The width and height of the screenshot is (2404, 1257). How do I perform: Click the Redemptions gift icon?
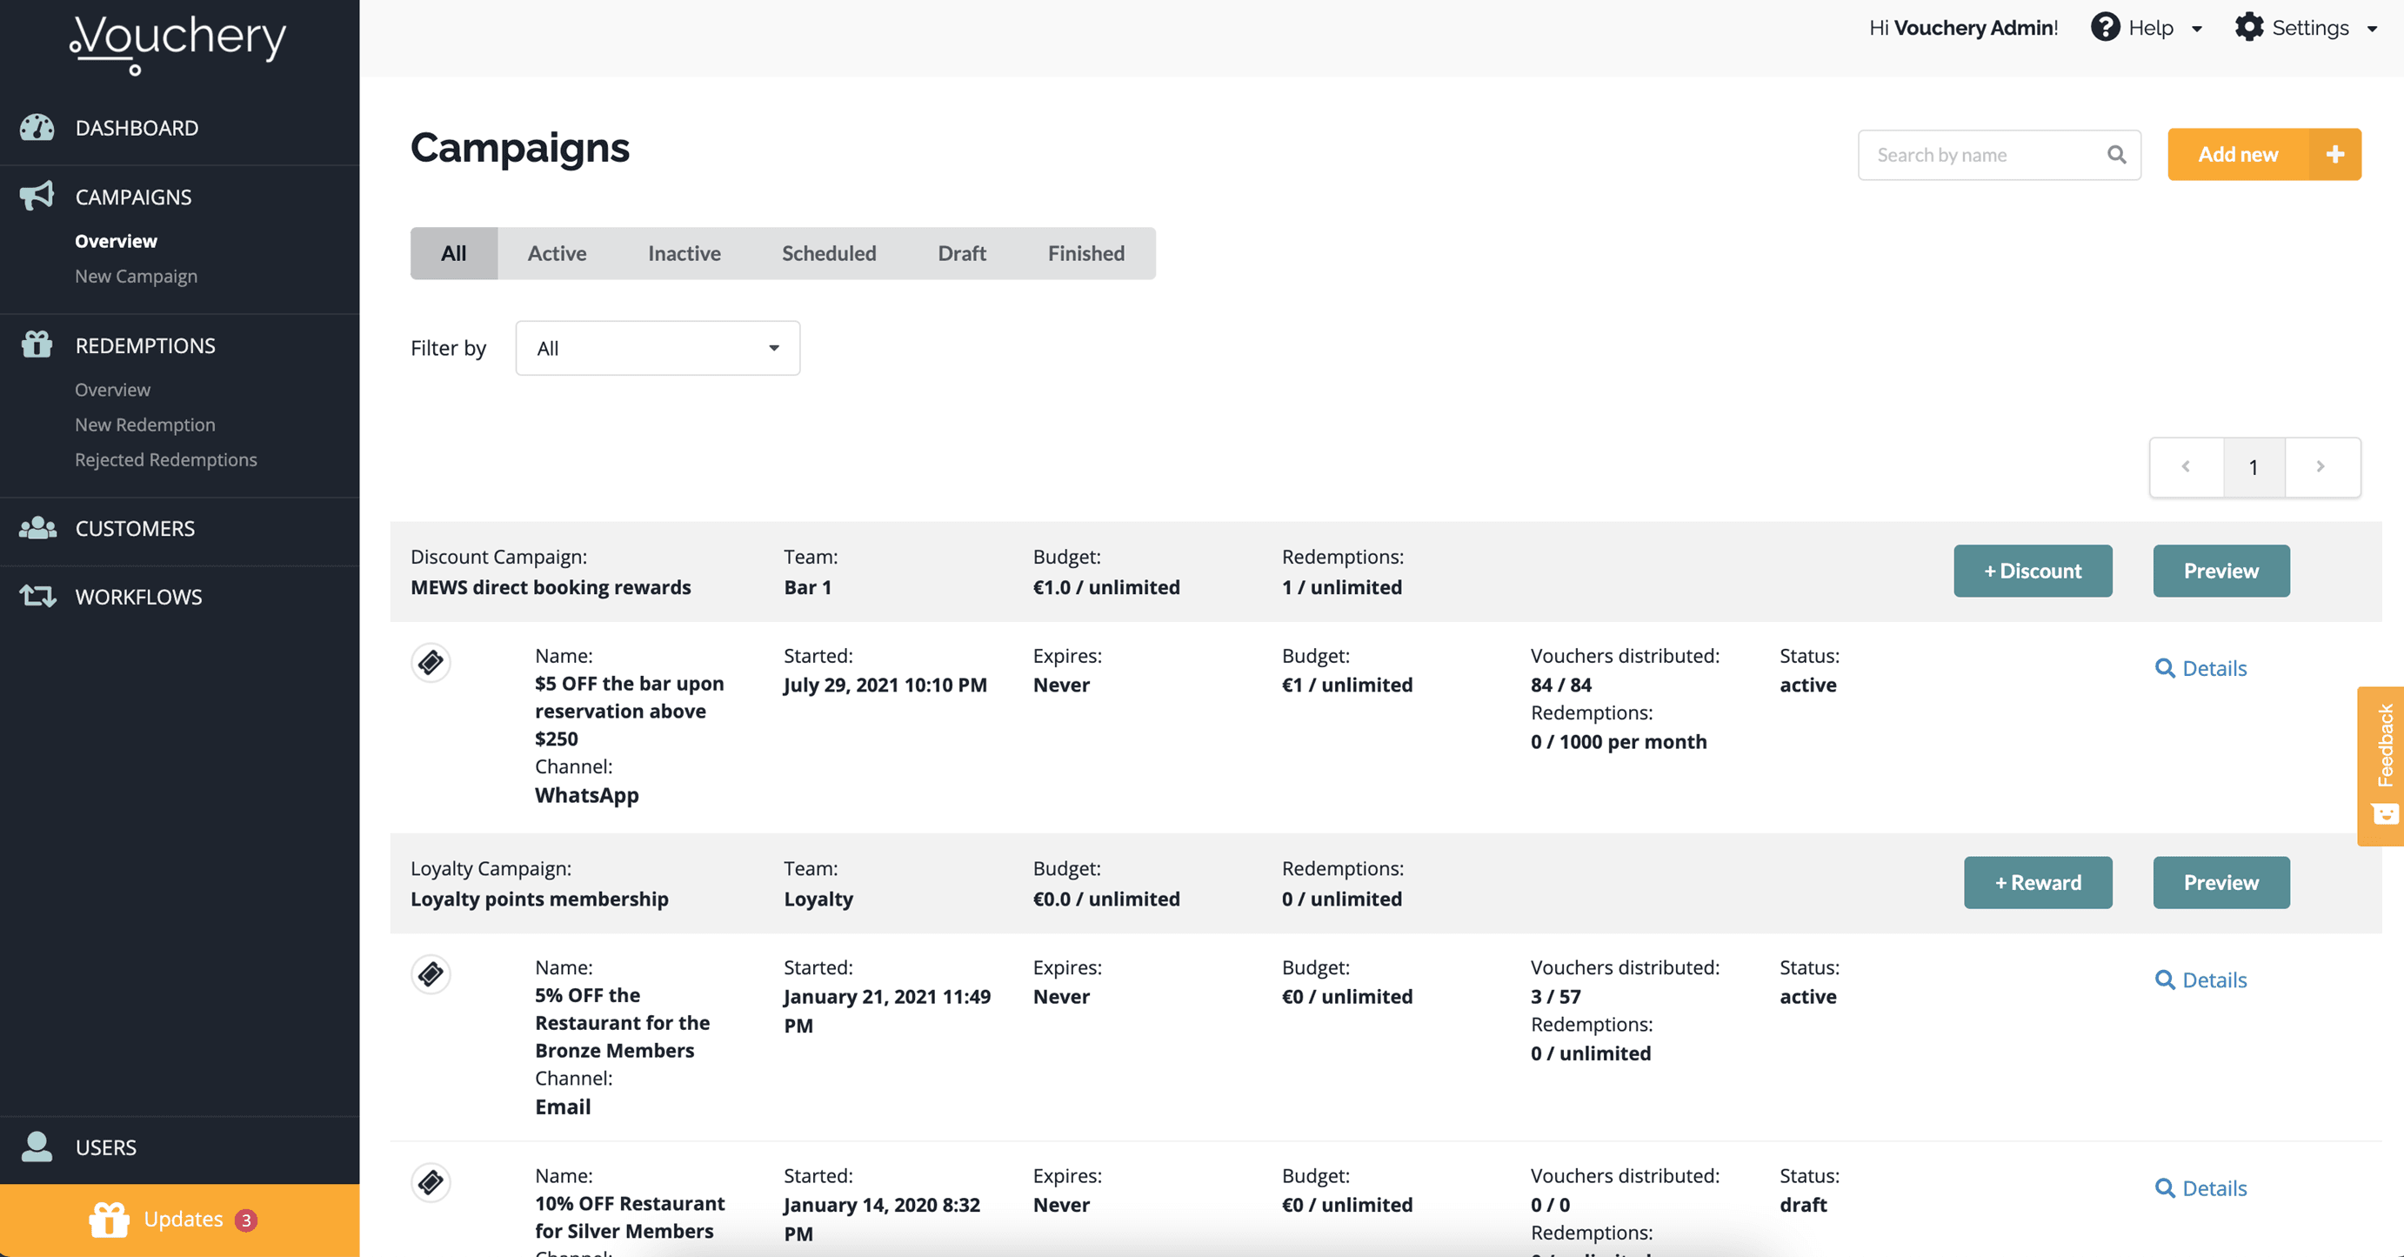coord(37,344)
